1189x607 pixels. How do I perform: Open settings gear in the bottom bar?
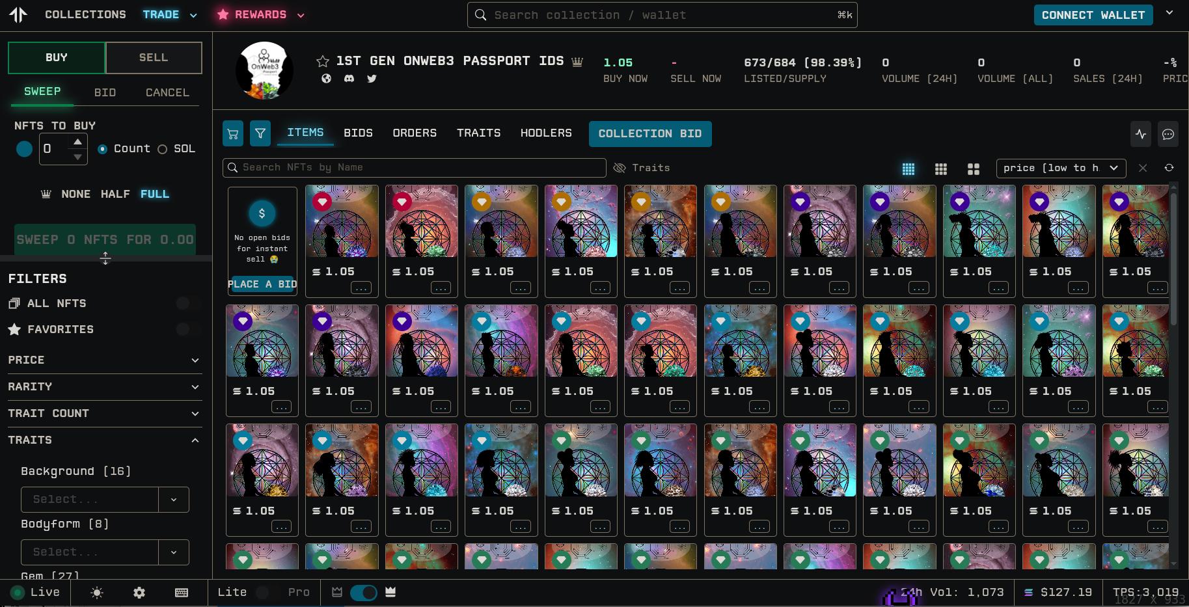[x=139, y=593]
